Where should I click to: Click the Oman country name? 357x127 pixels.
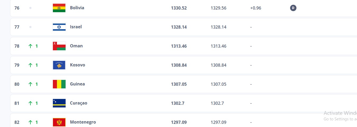(x=76, y=46)
